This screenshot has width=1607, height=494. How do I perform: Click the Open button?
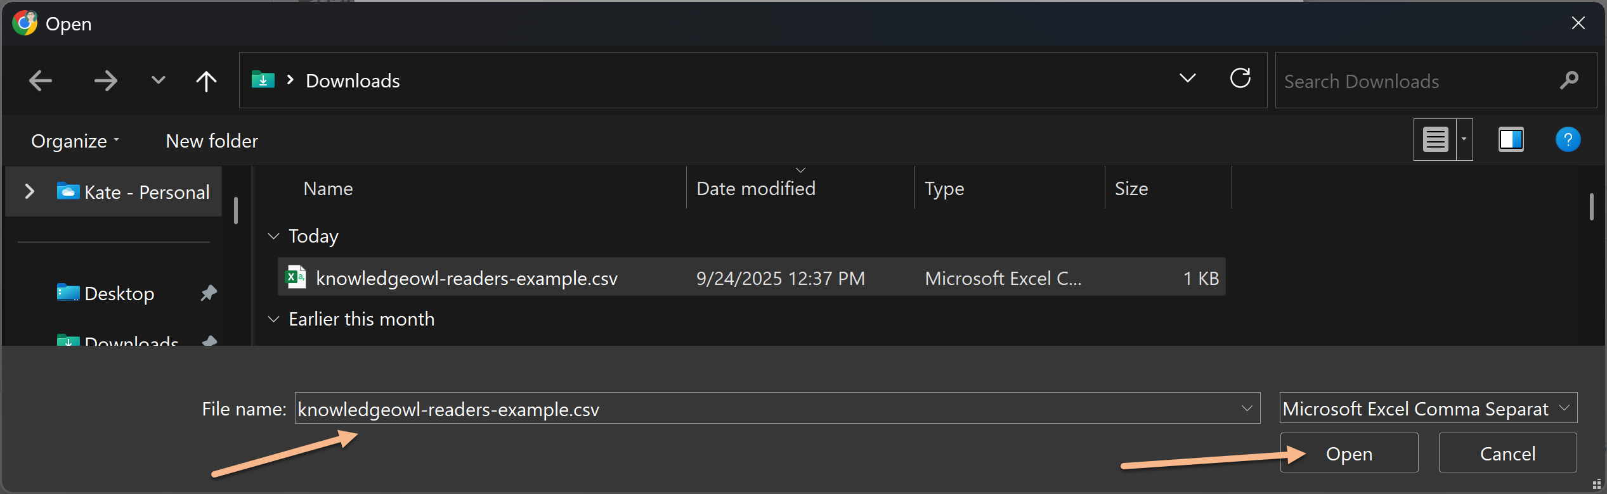tap(1349, 453)
